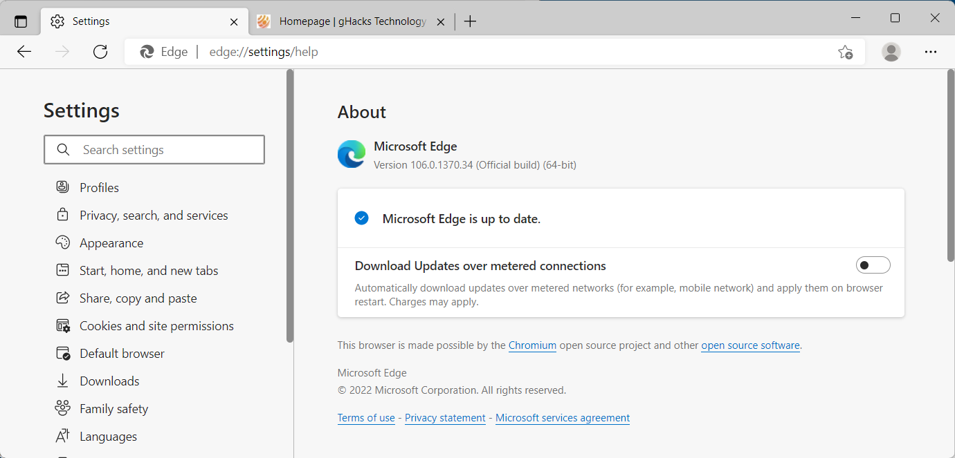Screen dimensions: 955x458
Task: Open the Profiles settings section
Action: coord(98,187)
